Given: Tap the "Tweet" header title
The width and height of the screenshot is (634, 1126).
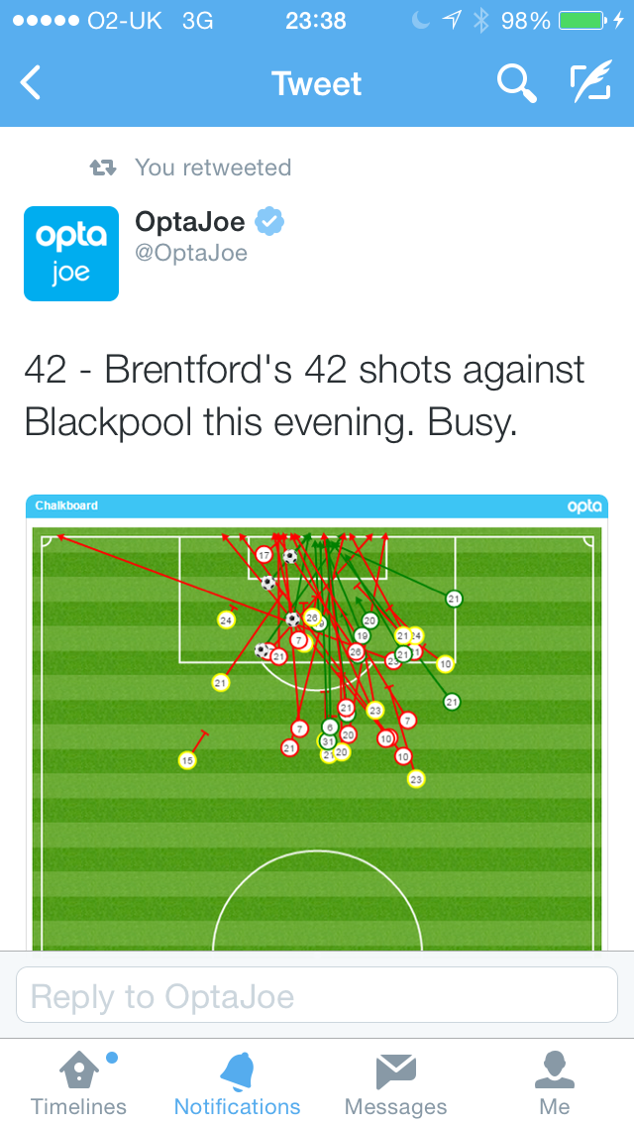Looking at the screenshot, I should tap(317, 84).
